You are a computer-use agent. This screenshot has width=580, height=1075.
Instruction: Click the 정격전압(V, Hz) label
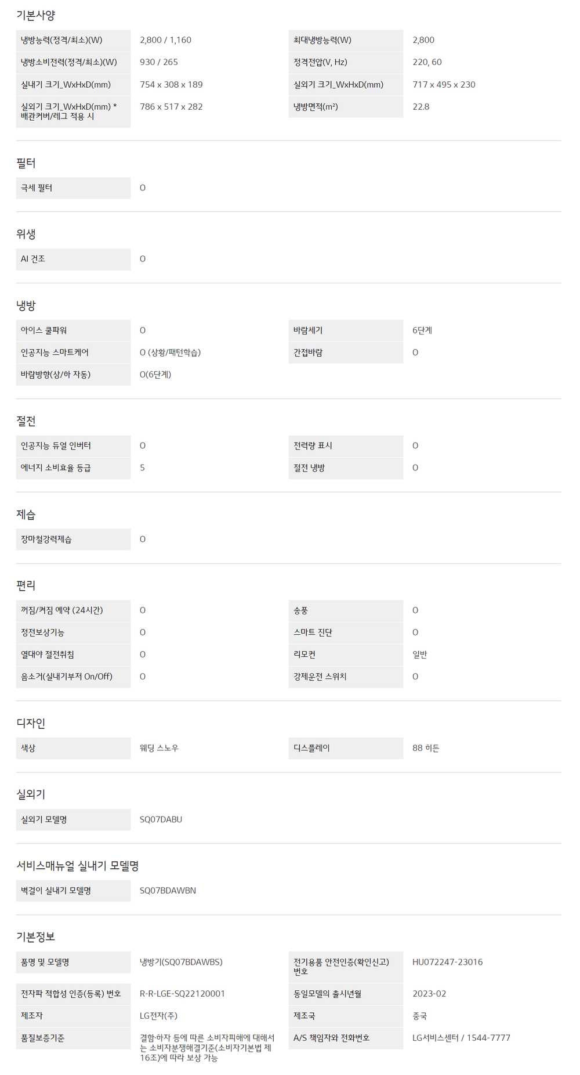320,62
